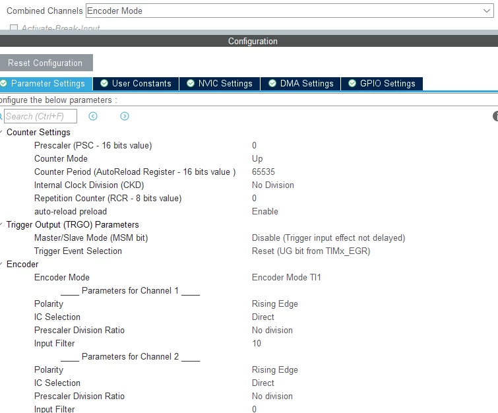Collapse Trigger Output (TRGO) Parameters group
The height and width of the screenshot is (413, 498).
click(1, 224)
